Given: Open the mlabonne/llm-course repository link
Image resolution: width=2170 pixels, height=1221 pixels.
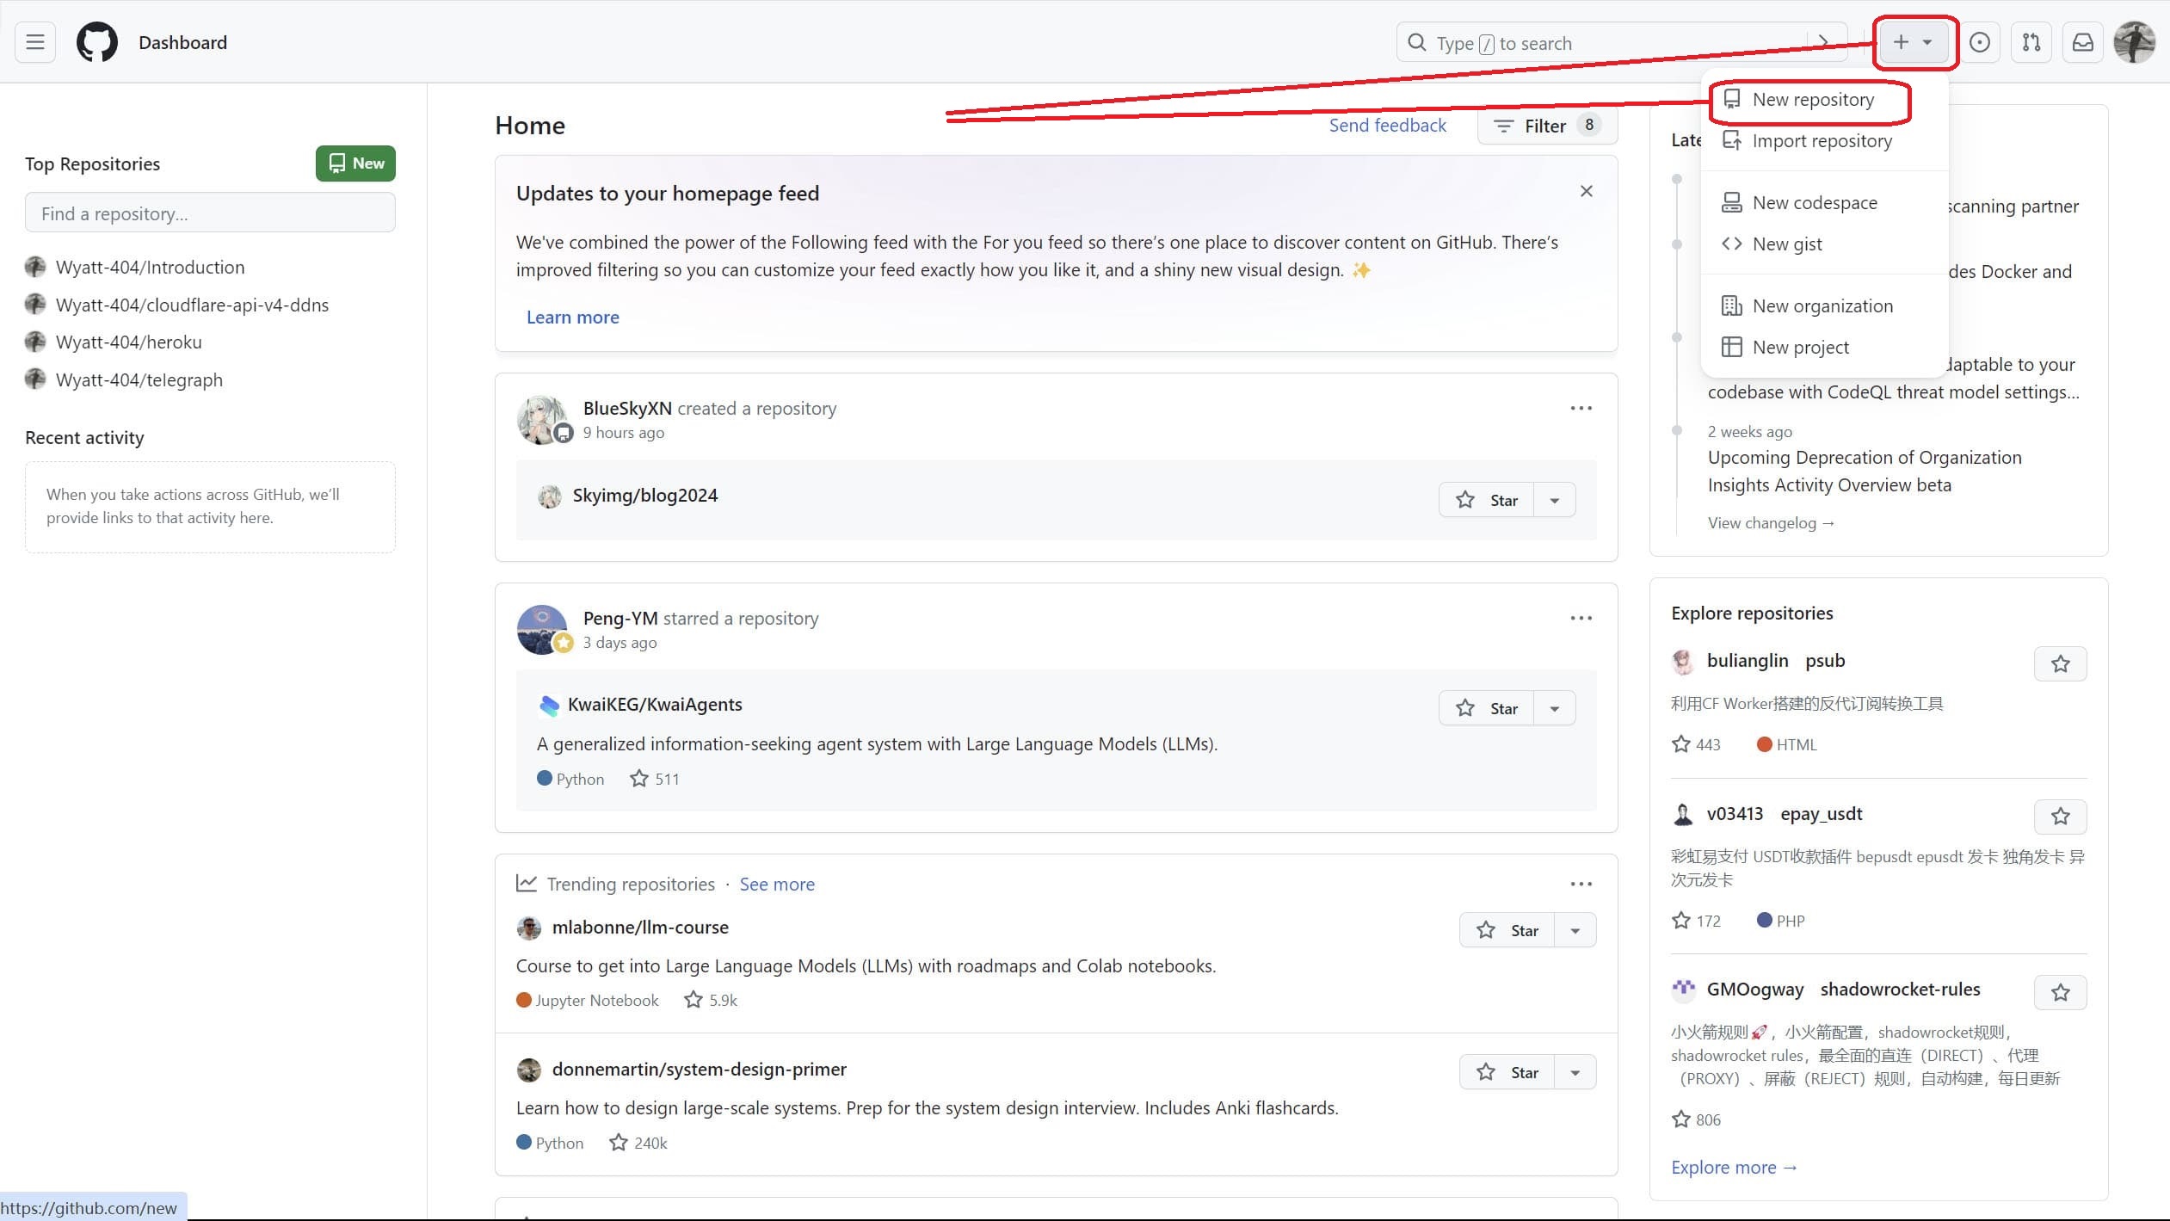Looking at the screenshot, I should (x=640, y=928).
